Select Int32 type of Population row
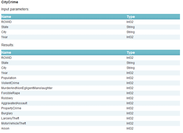183x133 pixels. [130, 78]
